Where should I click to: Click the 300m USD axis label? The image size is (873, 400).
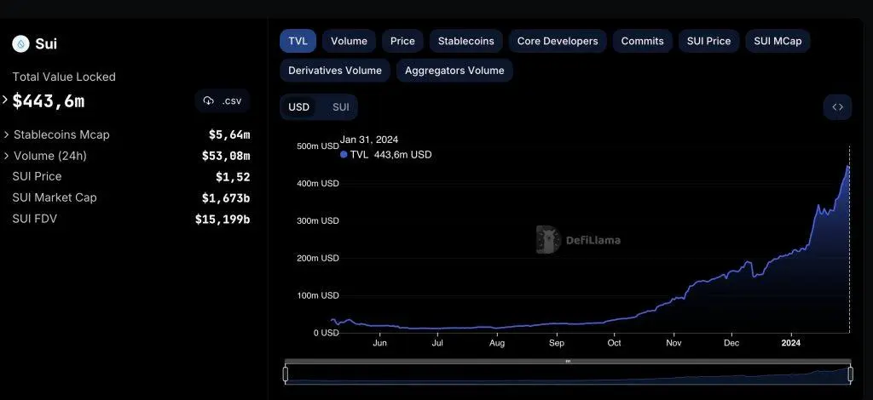point(317,220)
